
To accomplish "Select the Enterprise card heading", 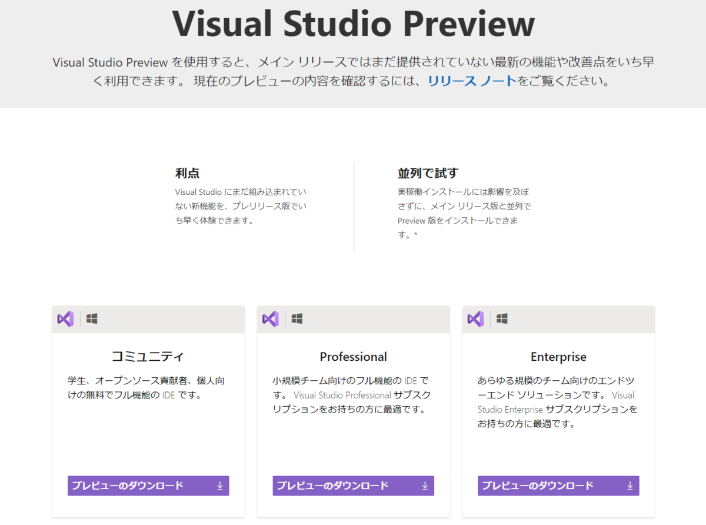I will coord(558,357).
